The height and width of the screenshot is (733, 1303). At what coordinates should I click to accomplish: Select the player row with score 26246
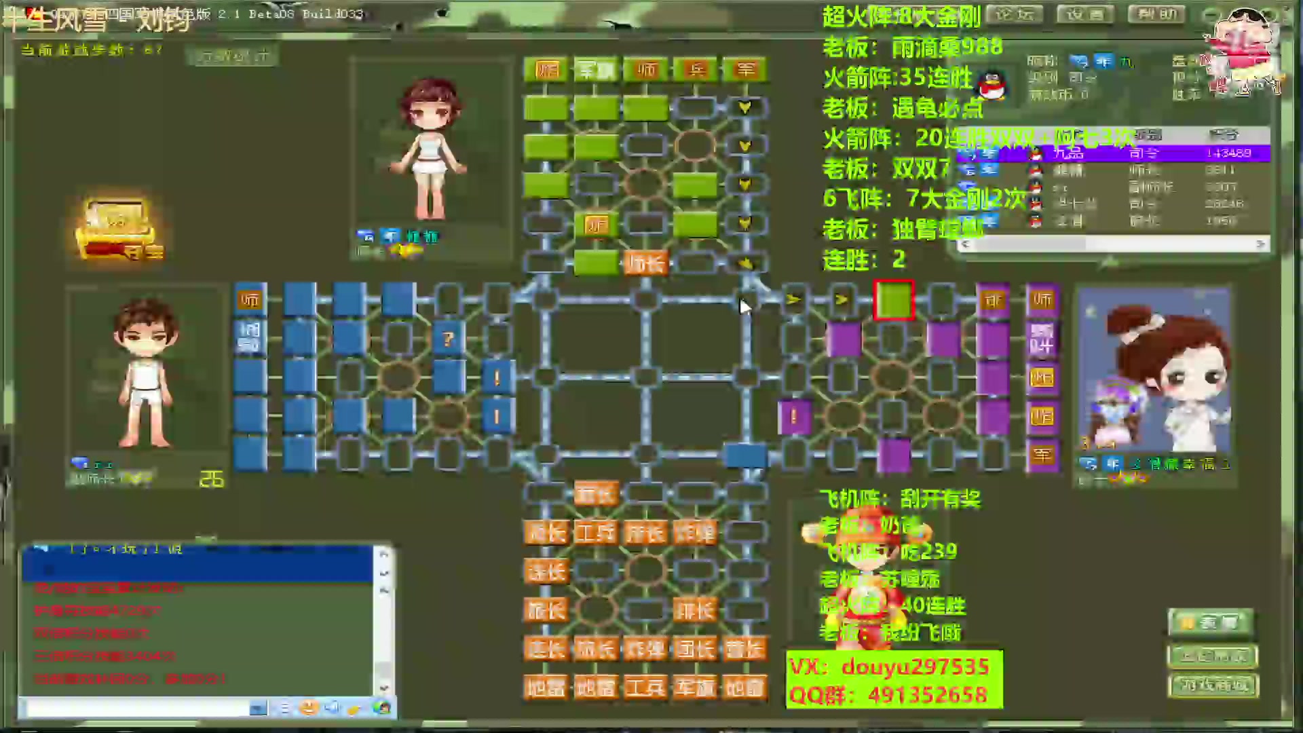pyautogui.click(x=1113, y=204)
